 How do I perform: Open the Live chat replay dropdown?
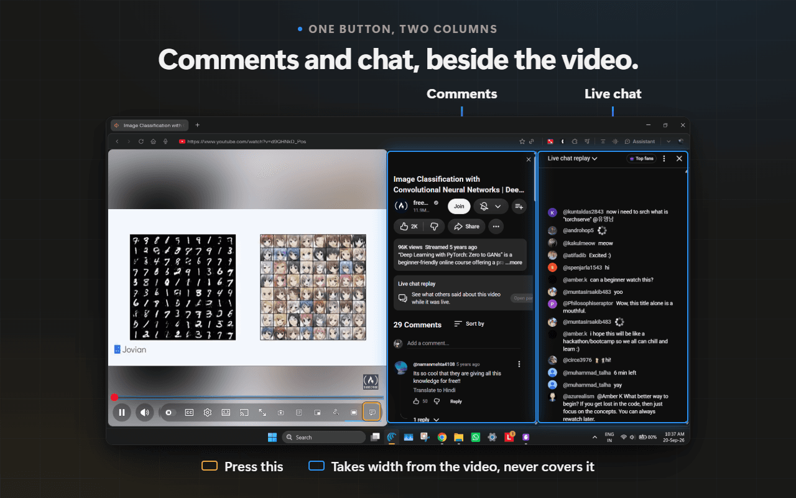coord(572,159)
